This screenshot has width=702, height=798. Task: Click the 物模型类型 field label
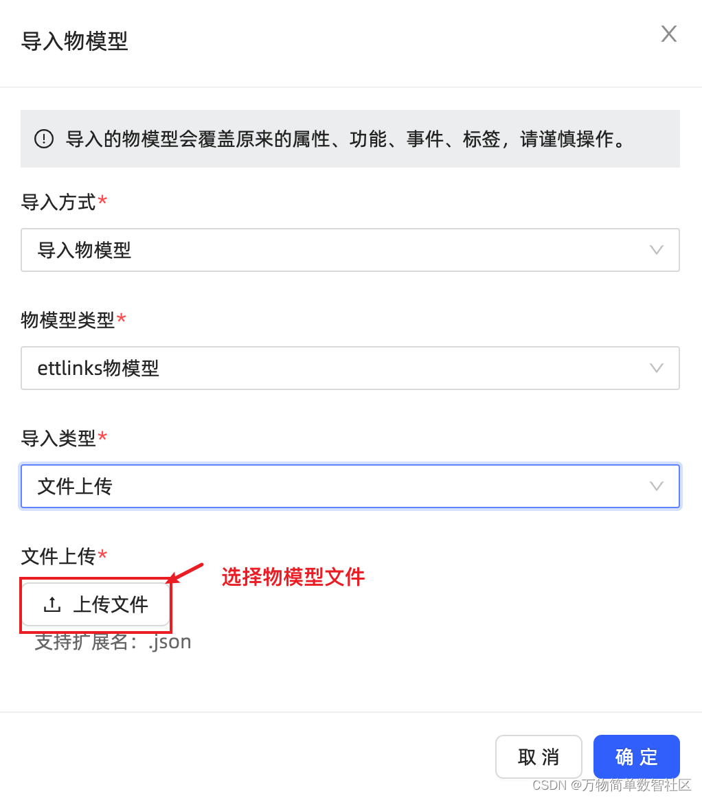coord(68,320)
